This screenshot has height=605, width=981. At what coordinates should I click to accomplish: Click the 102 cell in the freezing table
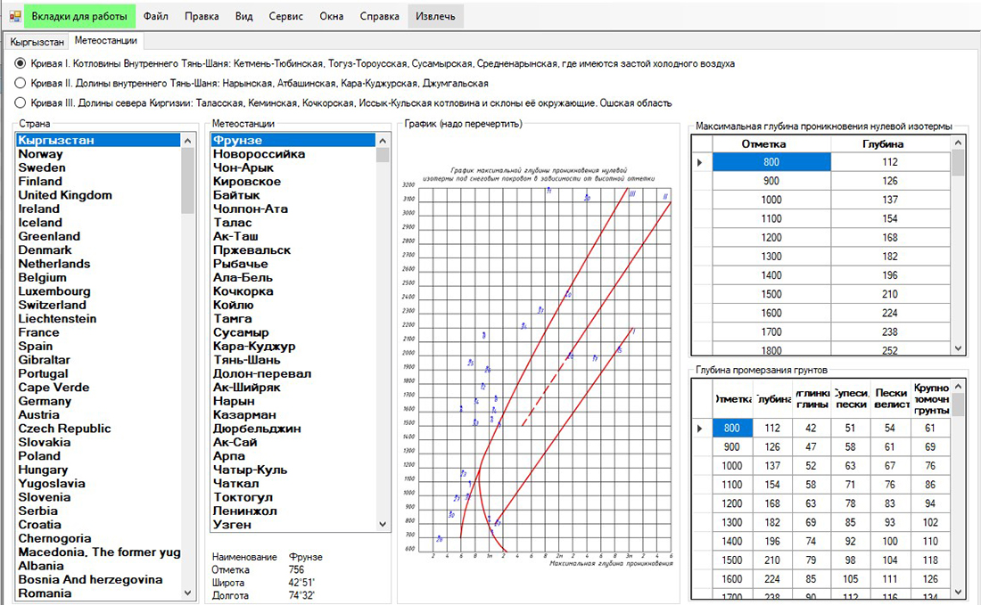click(x=930, y=522)
